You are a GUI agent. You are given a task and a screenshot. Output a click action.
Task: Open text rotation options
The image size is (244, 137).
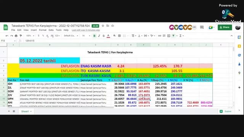pos(152,36)
